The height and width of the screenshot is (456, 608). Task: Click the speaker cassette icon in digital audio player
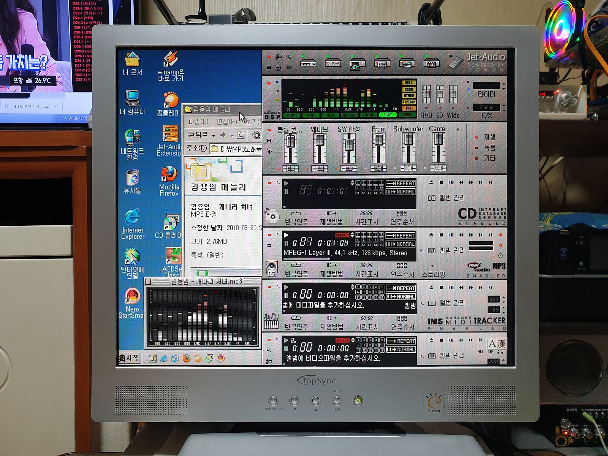(x=271, y=268)
